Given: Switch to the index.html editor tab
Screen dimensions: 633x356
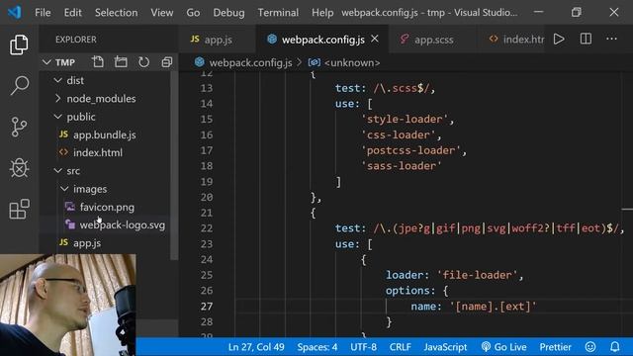Looking at the screenshot, I should [x=512, y=40].
